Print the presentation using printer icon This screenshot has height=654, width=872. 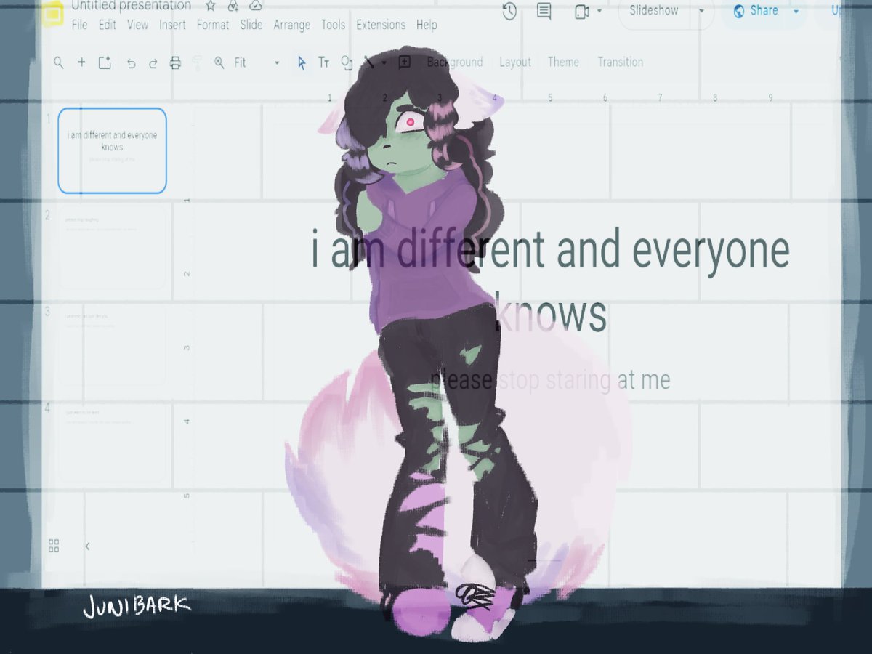175,63
